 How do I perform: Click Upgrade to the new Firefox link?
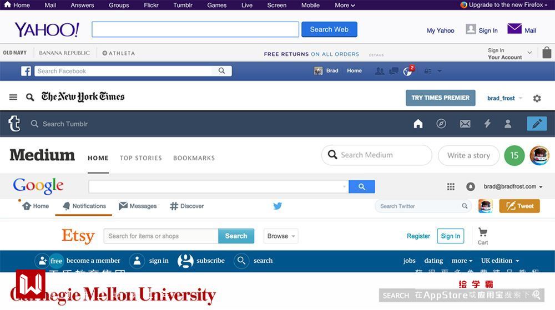[504, 4]
